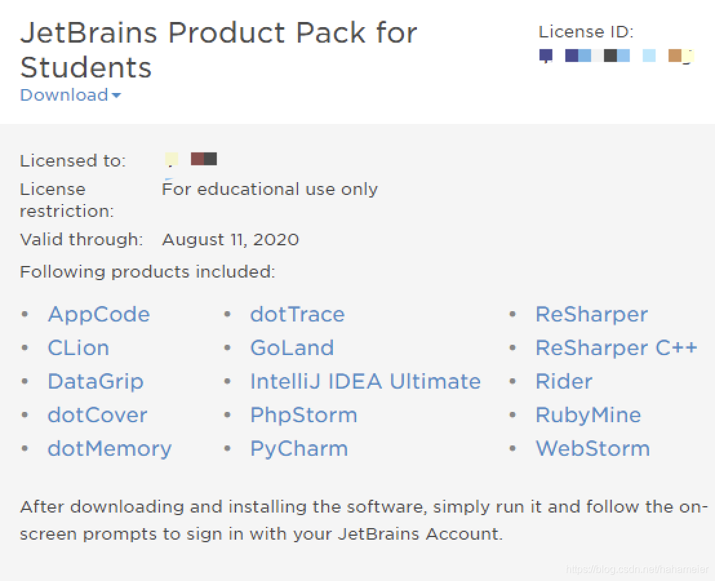This screenshot has width=715, height=581.
Task: Open the WebStorm link
Action: tap(593, 449)
